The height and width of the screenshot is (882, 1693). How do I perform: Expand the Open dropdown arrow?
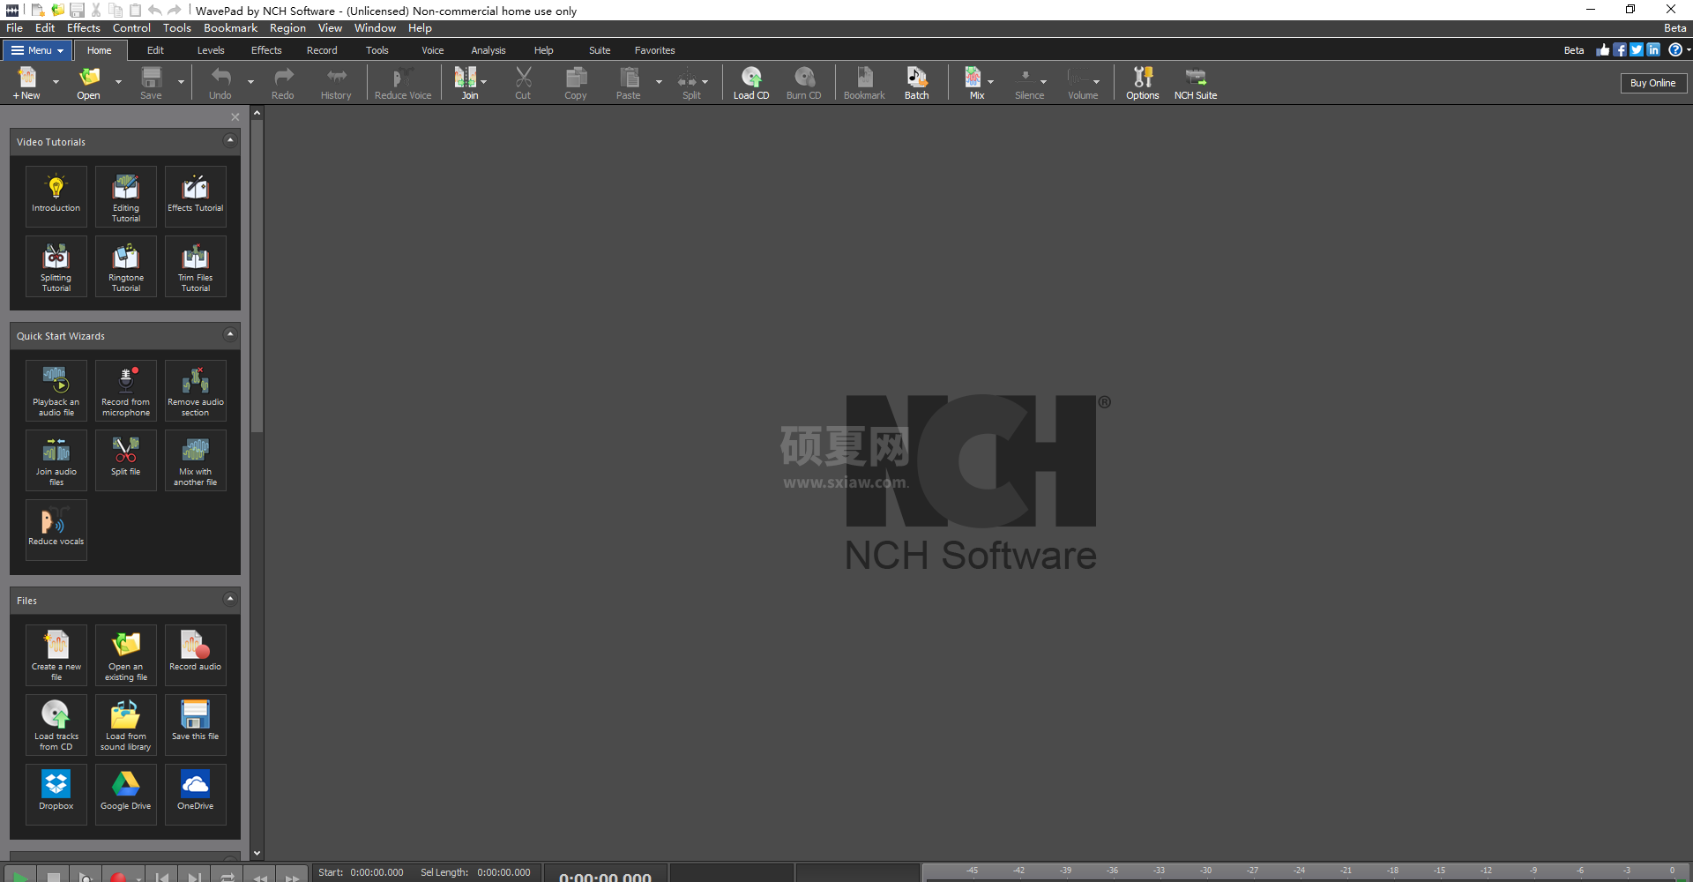118,82
